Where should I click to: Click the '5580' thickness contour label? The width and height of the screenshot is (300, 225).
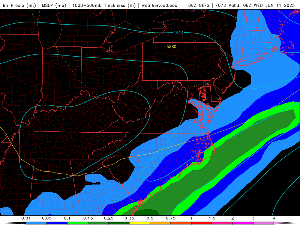click(171, 46)
